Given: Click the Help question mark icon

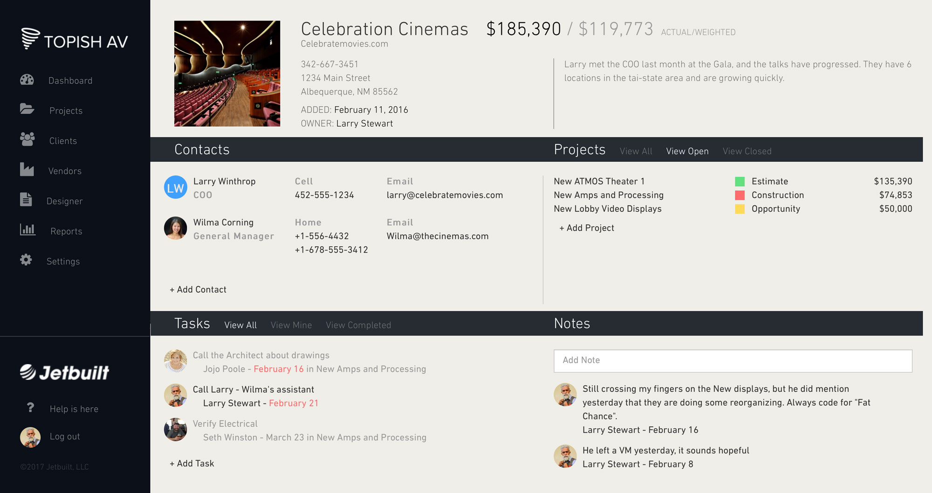Looking at the screenshot, I should click(x=30, y=408).
